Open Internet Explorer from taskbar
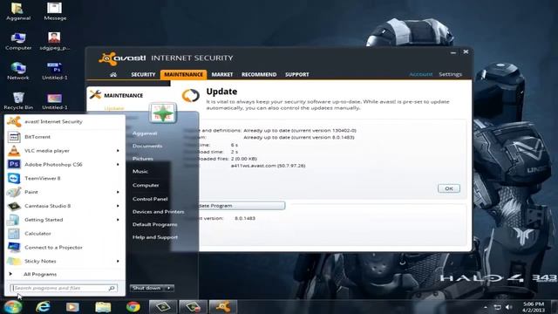Screen dimensions: 558x314 43,306
